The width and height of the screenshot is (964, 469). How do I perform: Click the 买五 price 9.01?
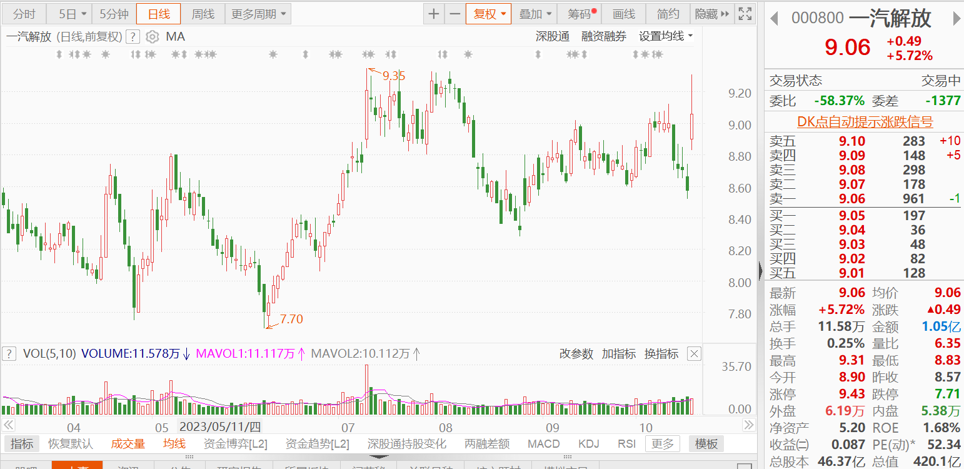tap(852, 273)
